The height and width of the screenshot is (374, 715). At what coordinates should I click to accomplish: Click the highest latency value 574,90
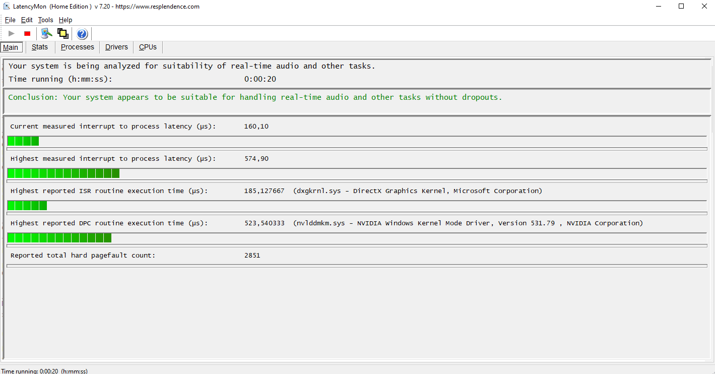[256, 159]
